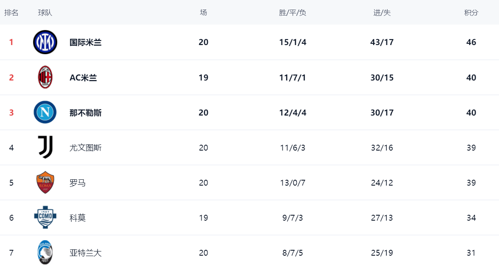This screenshot has width=499, height=269.
Task: Click the 罗马 team name
Action: coord(77,183)
